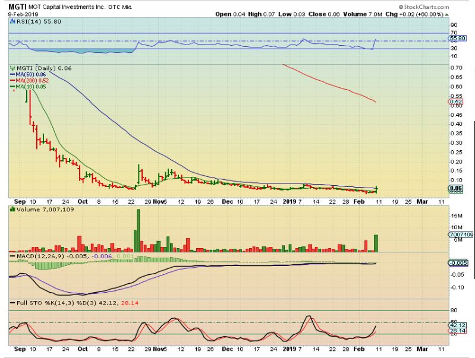The width and height of the screenshot is (475, 358).
Task: Click the tallest green volume bar in October
Action: (139, 230)
